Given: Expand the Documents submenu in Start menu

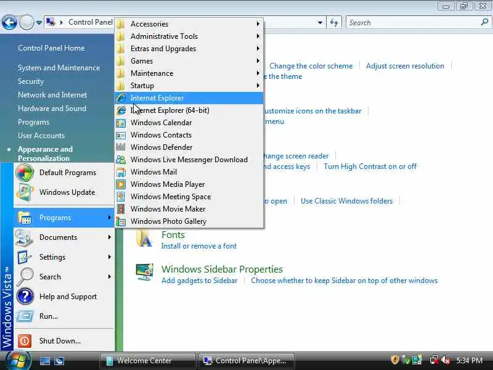Looking at the screenshot, I should pyautogui.click(x=64, y=237).
